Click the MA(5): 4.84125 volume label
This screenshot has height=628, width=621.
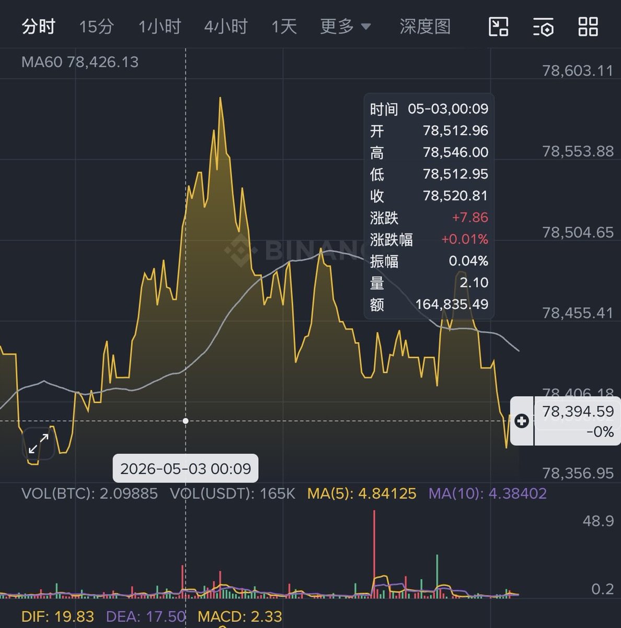(x=362, y=494)
